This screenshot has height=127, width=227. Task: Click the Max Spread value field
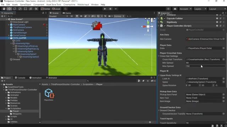coord(205,66)
